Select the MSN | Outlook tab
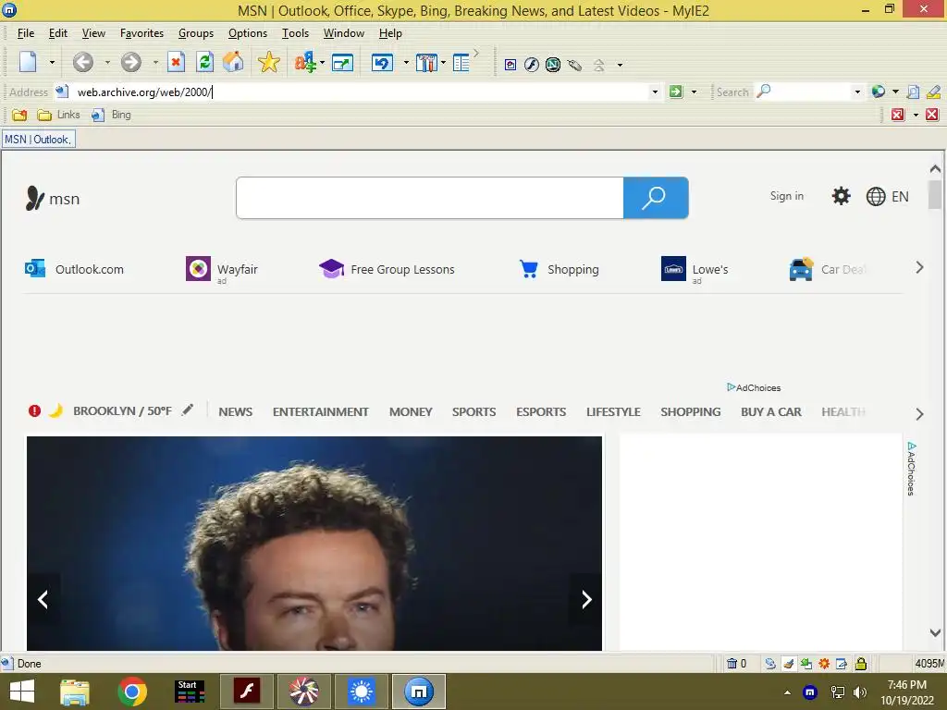The width and height of the screenshot is (947, 710). (38, 140)
